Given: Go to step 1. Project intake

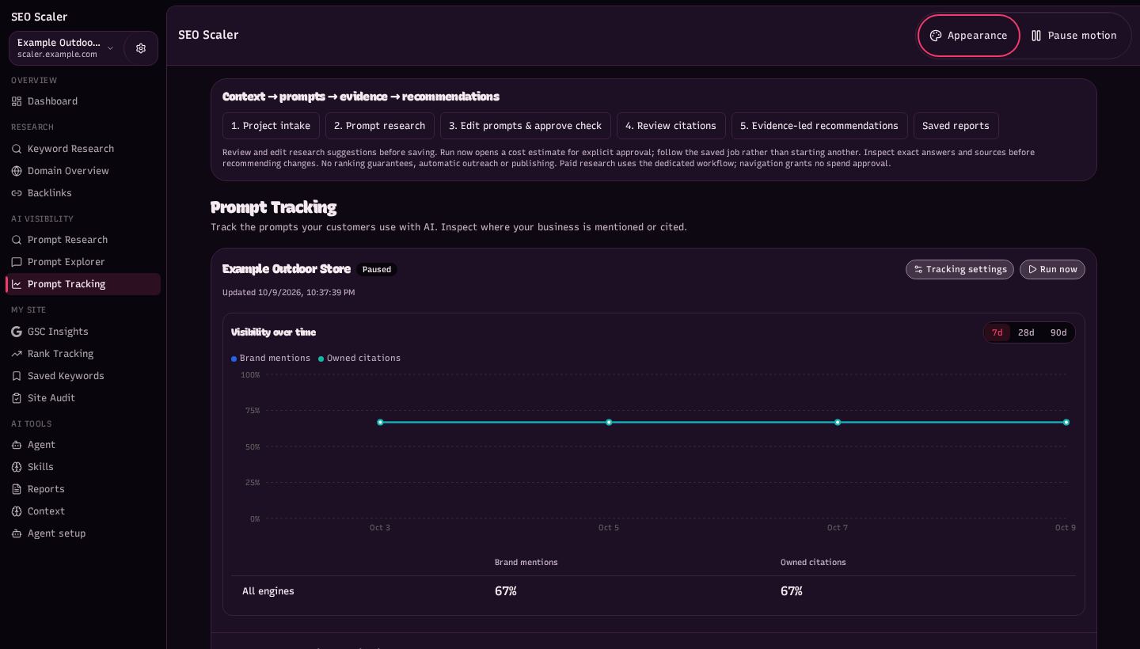Looking at the screenshot, I should coord(271,126).
